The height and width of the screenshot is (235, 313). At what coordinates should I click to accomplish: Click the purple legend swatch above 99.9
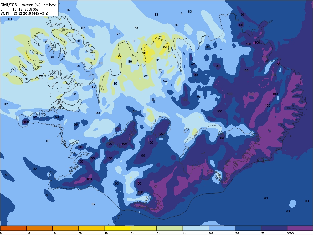pyautogui.click(x=300, y=228)
